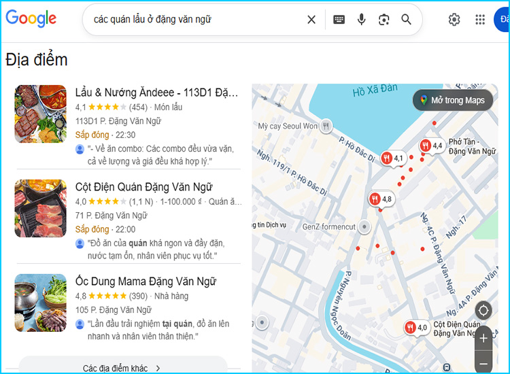Clear the search query with the X icon

(311, 20)
